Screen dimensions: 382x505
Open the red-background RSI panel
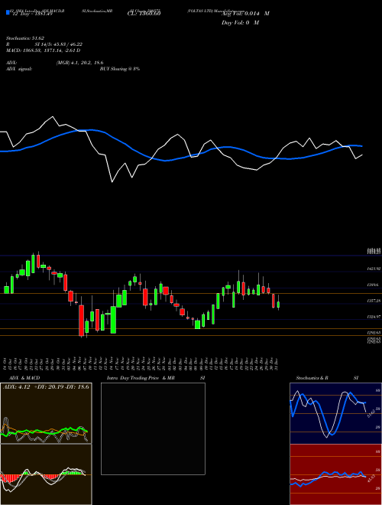(335, 474)
